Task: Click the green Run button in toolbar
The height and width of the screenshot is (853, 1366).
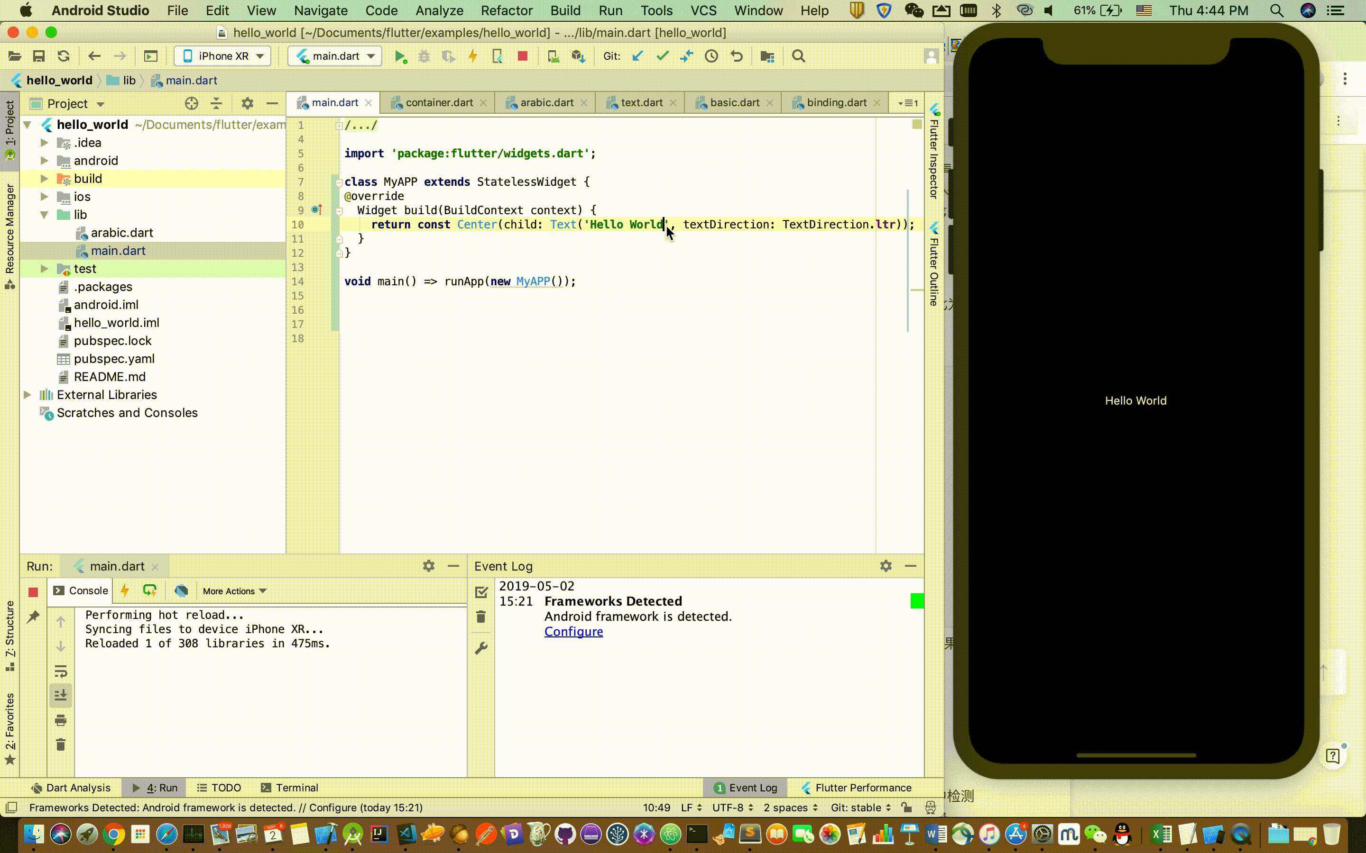Action: tap(400, 56)
